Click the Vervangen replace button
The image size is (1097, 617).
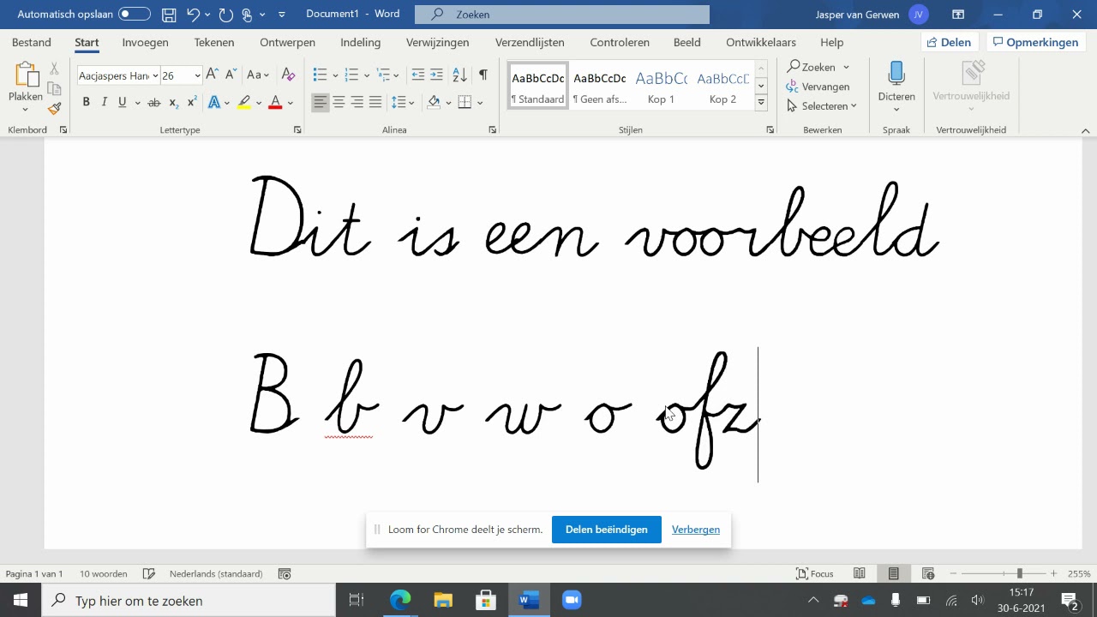818,87
